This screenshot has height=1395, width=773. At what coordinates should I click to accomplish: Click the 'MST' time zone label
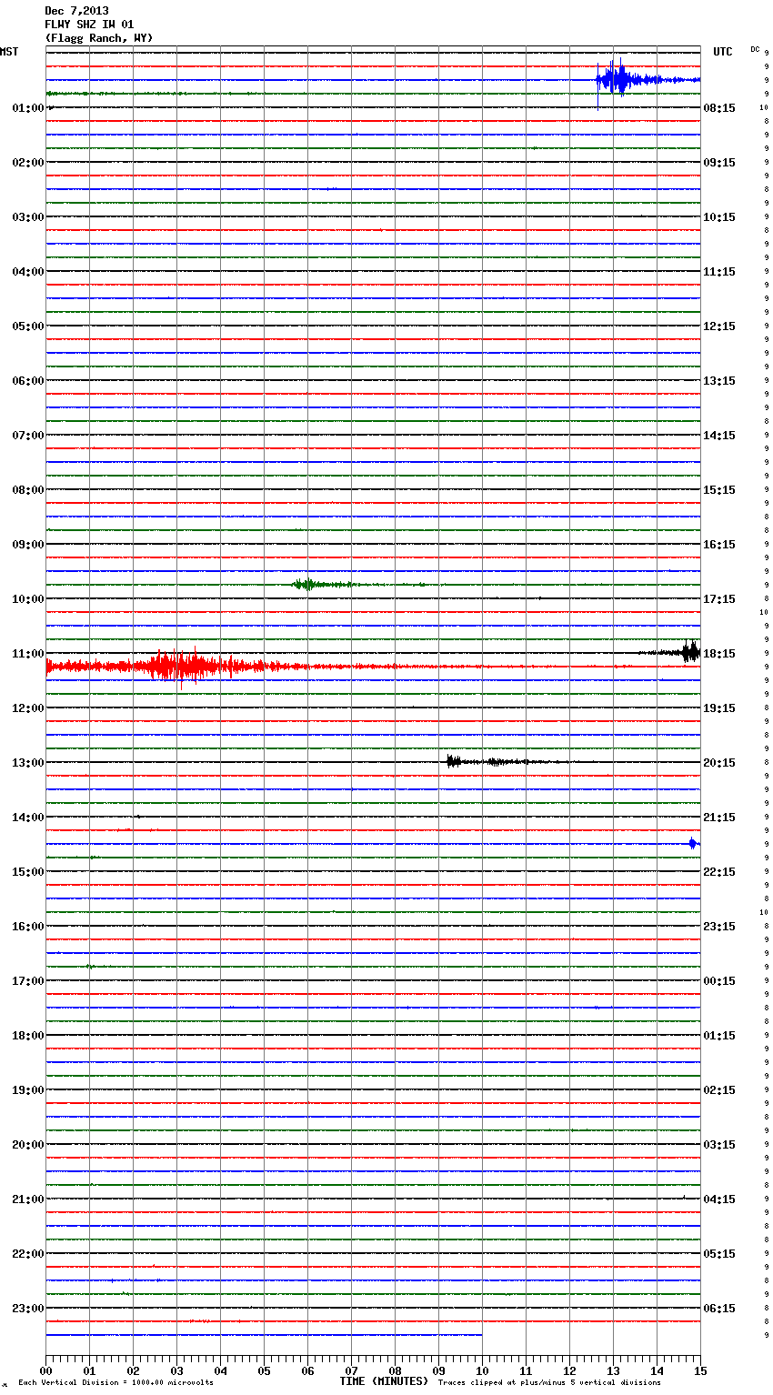point(9,52)
